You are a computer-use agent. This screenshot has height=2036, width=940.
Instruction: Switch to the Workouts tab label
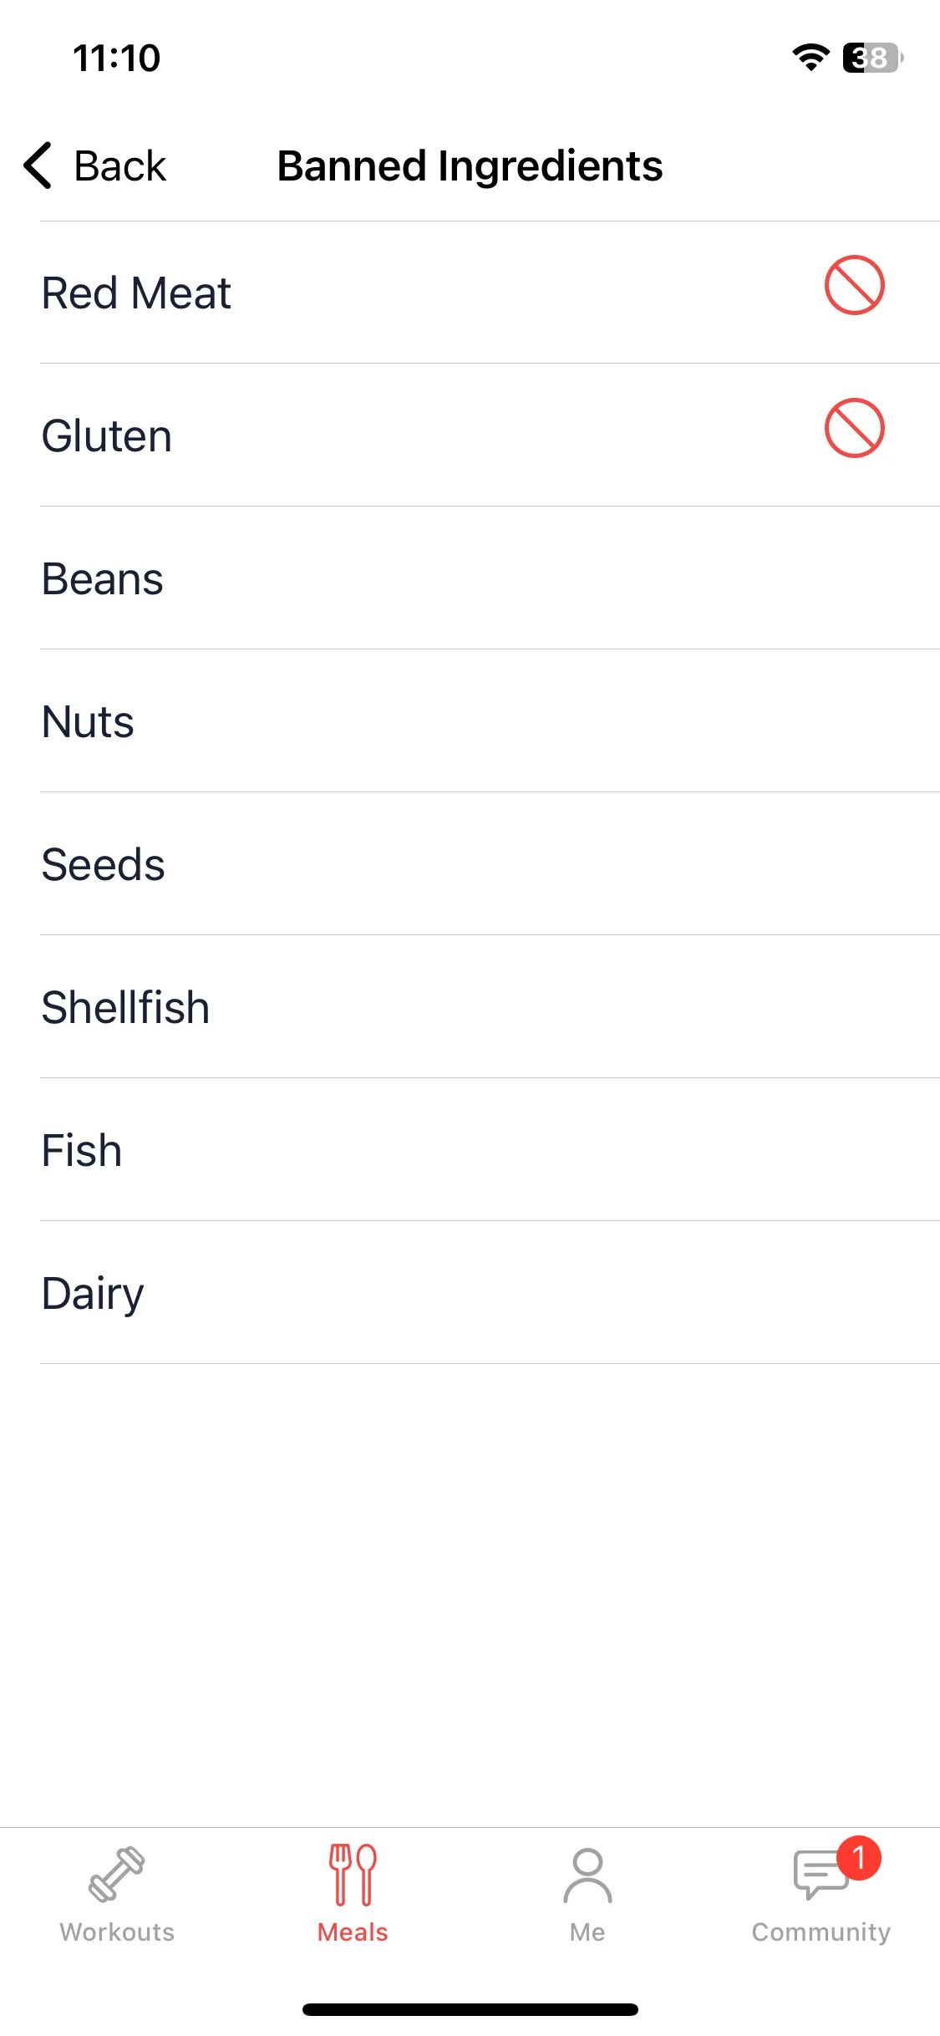(x=117, y=1932)
